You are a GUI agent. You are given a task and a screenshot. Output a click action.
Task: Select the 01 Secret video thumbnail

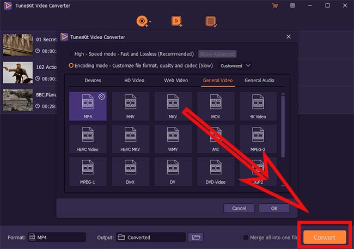pyautogui.click(x=18, y=45)
